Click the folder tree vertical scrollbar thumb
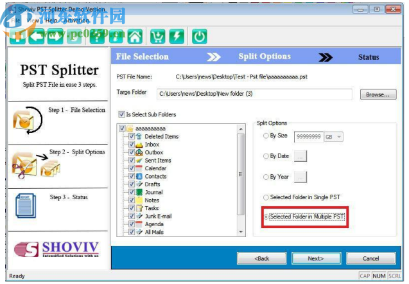The height and width of the screenshot is (284, 409). 241,174
